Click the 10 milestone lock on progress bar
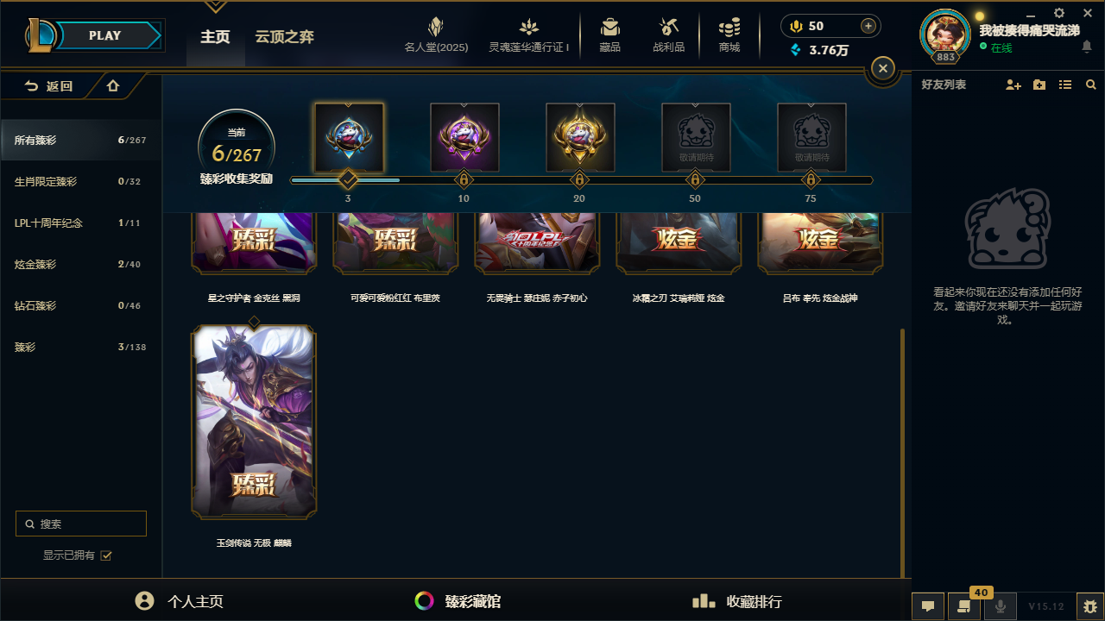1105x621 pixels. click(464, 180)
